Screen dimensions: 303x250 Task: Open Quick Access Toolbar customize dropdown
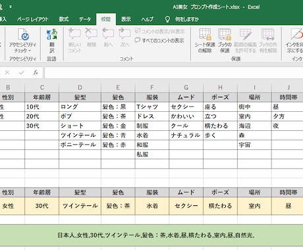point(11,7)
